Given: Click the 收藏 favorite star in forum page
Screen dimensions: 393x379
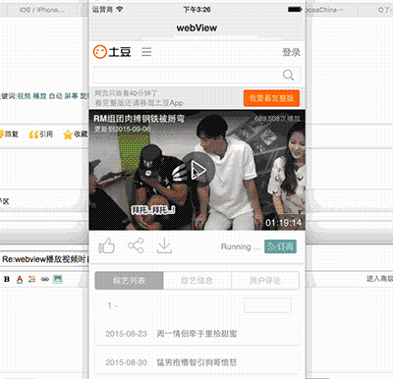Looking at the screenshot, I should point(76,135).
